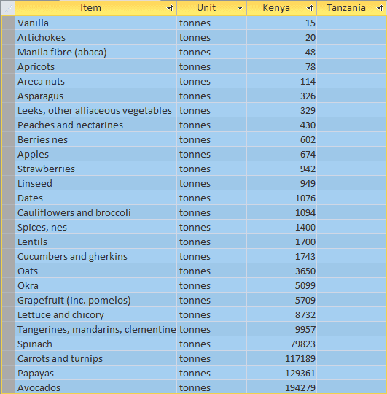This screenshot has height=394, width=387.
Task: Select the Tanzania column header
Action: coord(351,8)
